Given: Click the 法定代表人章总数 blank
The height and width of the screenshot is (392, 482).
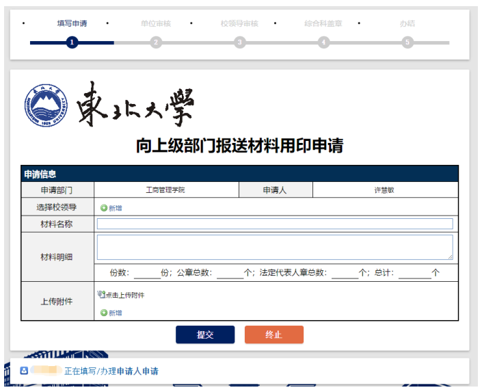Looking at the screenshot, I should point(345,273).
